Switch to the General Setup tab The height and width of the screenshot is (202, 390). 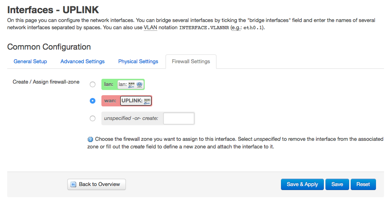(x=30, y=62)
